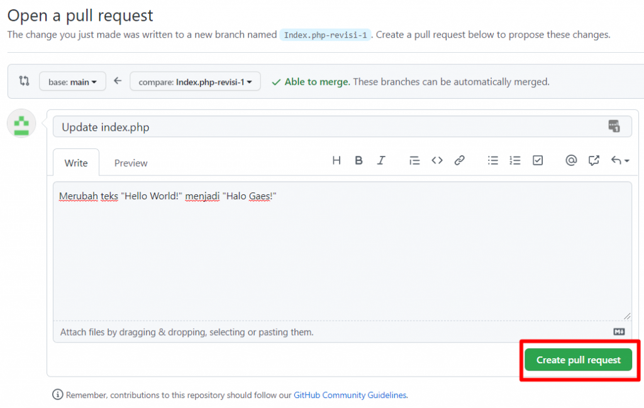This screenshot has height=408, width=644.
Task: Click inside the comment description textarea
Action: click(x=342, y=251)
